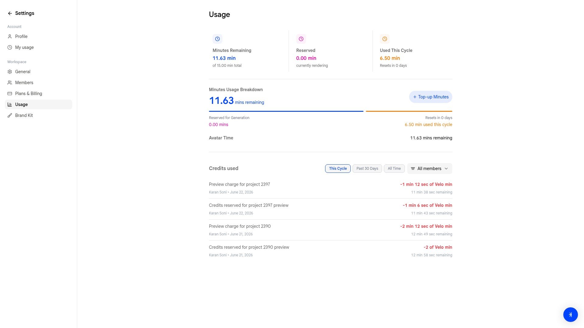
Task: Click '0.00 mins' under Reserved for Generation
Action: [x=218, y=125]
